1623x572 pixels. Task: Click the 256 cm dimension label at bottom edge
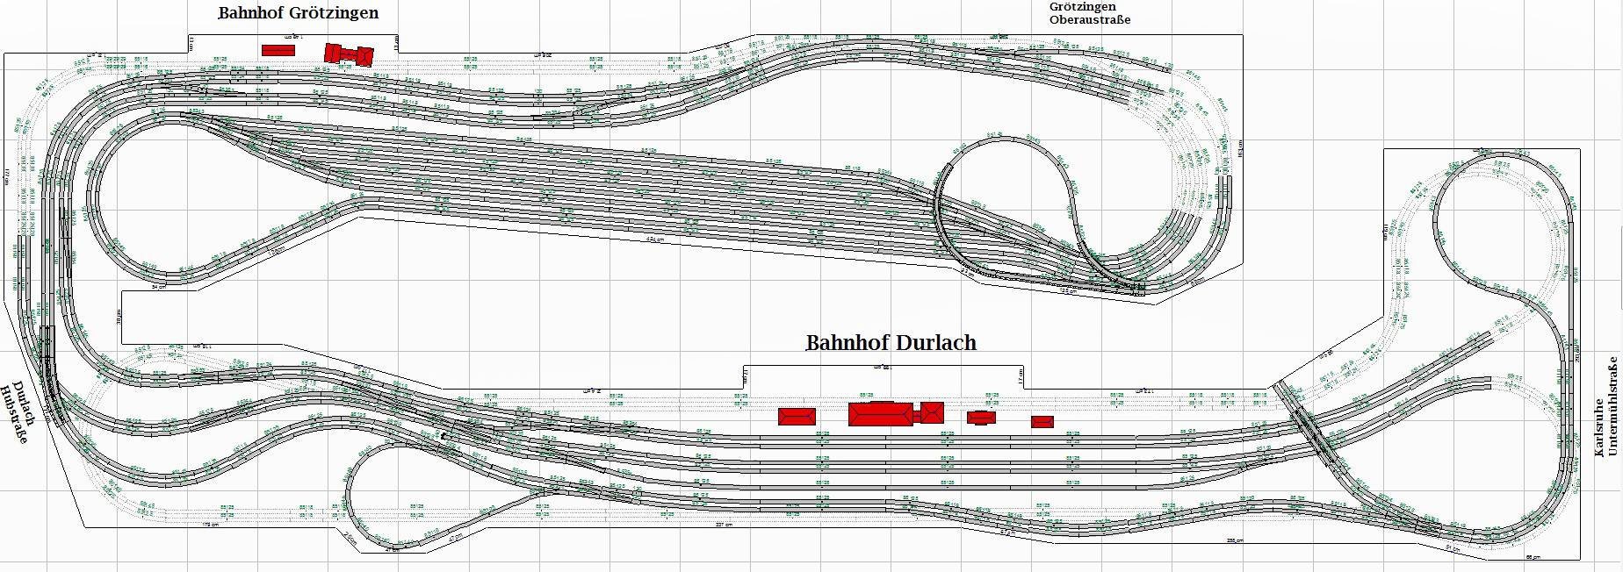coord(1235,541)
